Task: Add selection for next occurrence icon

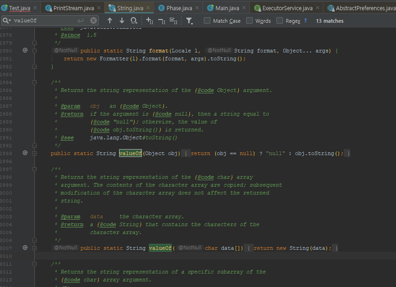Action: 149,20
